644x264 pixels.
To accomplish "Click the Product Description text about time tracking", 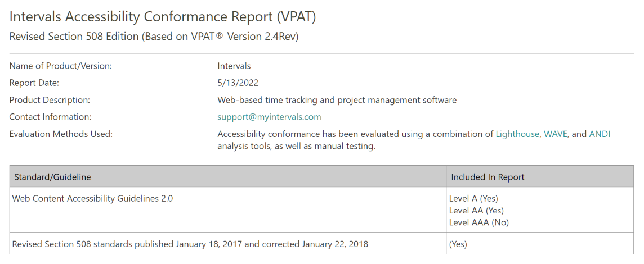I will (x=337, y=100).
